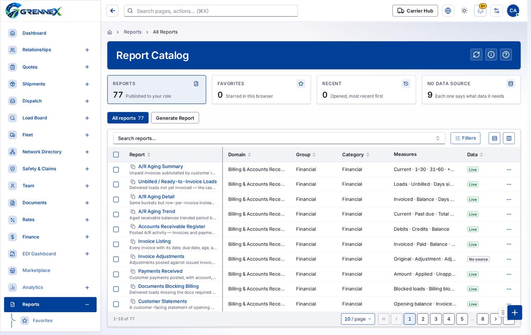Switch to the Generate Report tab
The image size is (531, 335).
coord(175,118)
